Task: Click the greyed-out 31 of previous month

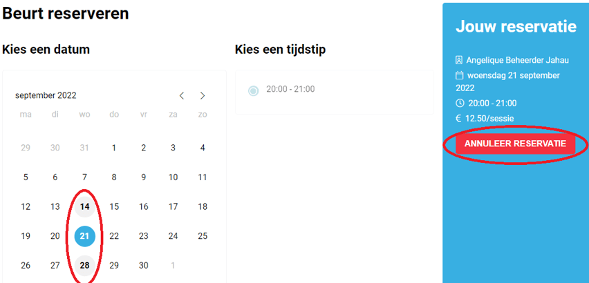Action: pos(84,148)
